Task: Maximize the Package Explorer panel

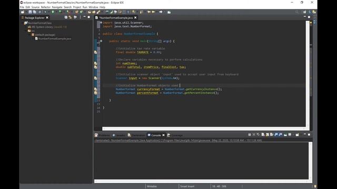Action: pos(89,17)
